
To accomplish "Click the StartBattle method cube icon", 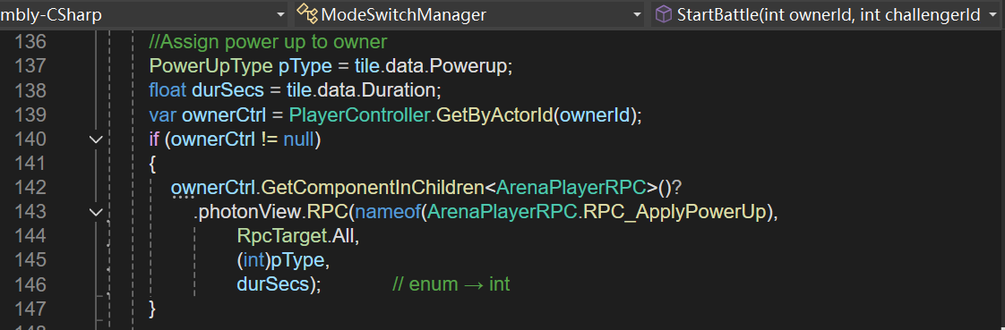I will pyautogui.click(x=664, y=14).
